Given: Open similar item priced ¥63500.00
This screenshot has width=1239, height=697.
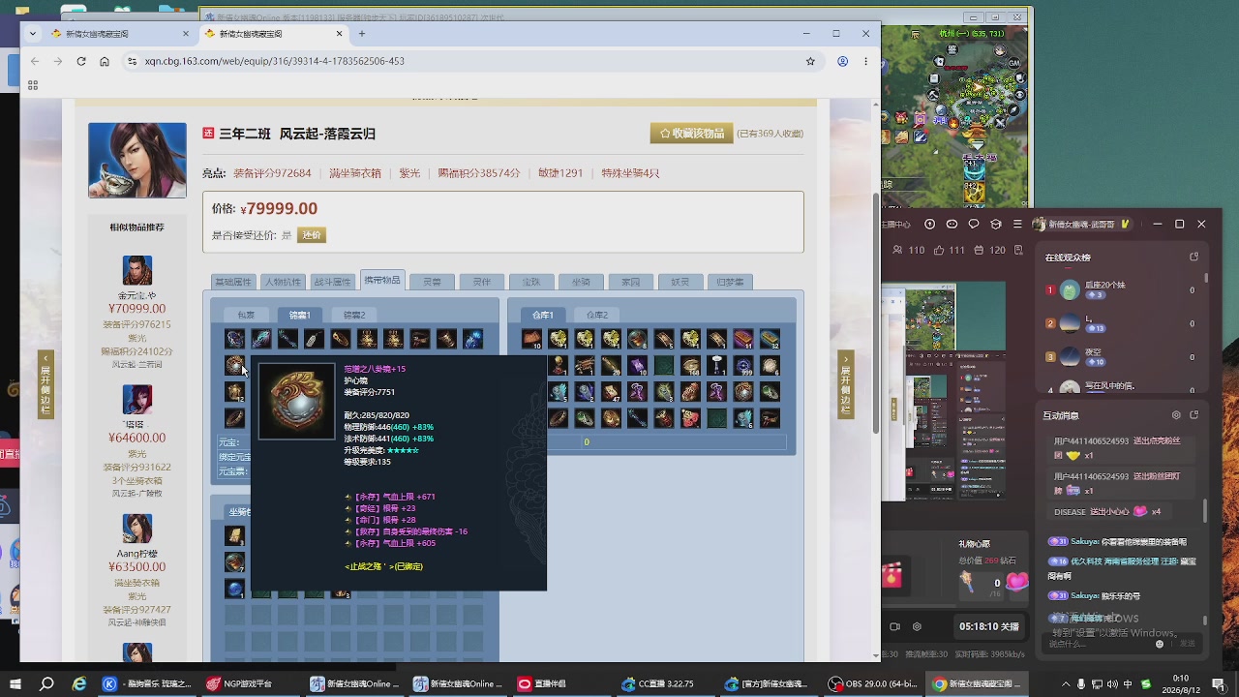Looking at the screenshot, I should [136, 567].
